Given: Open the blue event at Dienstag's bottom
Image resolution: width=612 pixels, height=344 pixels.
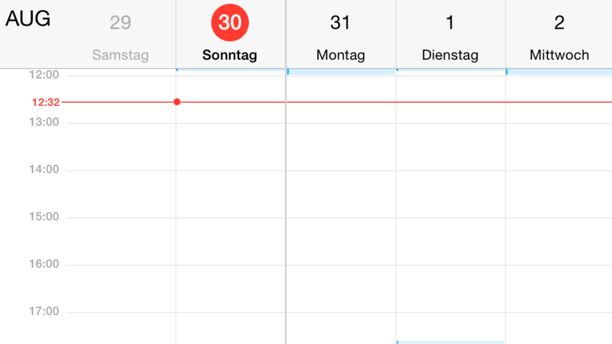Looking at the screenshot, I should coord(451,342).
